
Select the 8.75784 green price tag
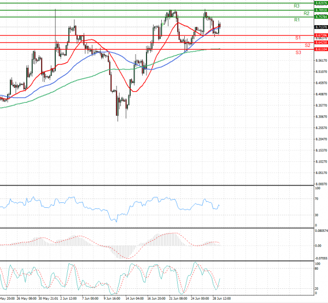pos(321,17)
